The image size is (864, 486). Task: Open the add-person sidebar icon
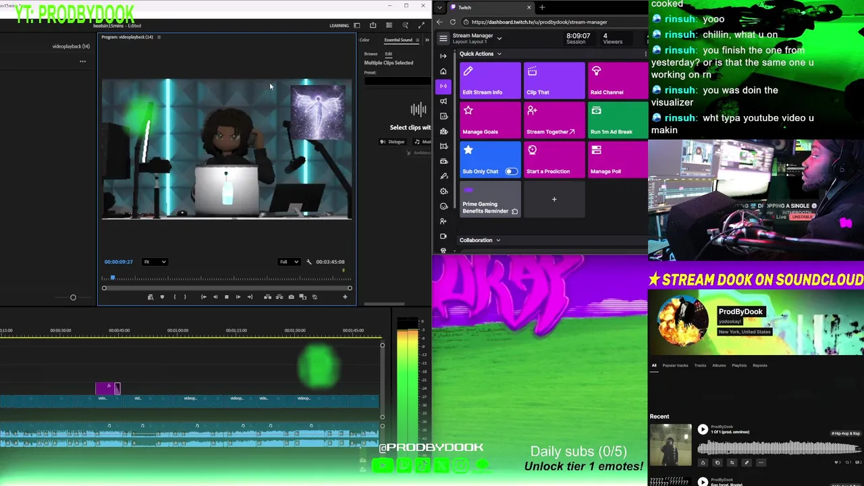(443, 221)
